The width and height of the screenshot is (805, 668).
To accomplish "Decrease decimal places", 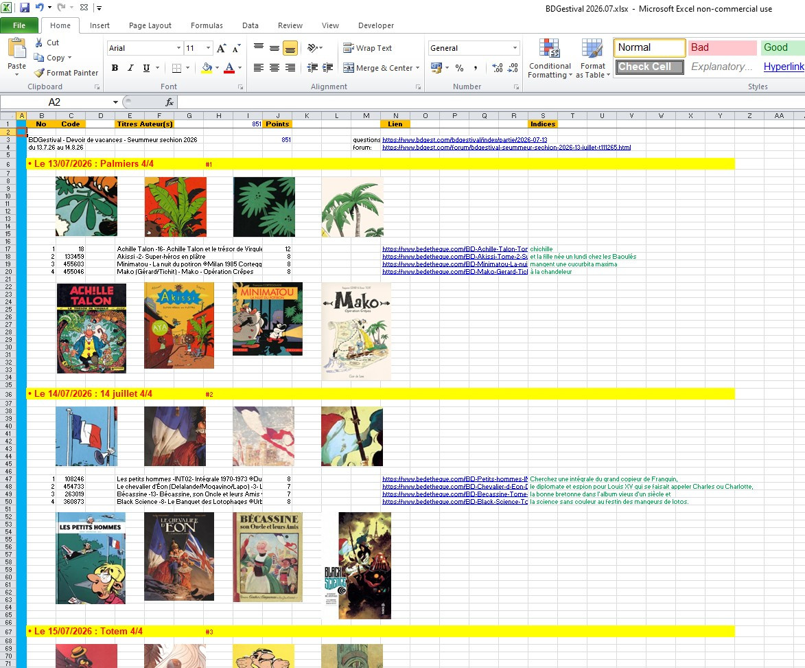I will pyautogui.click(x=513, y=68).
